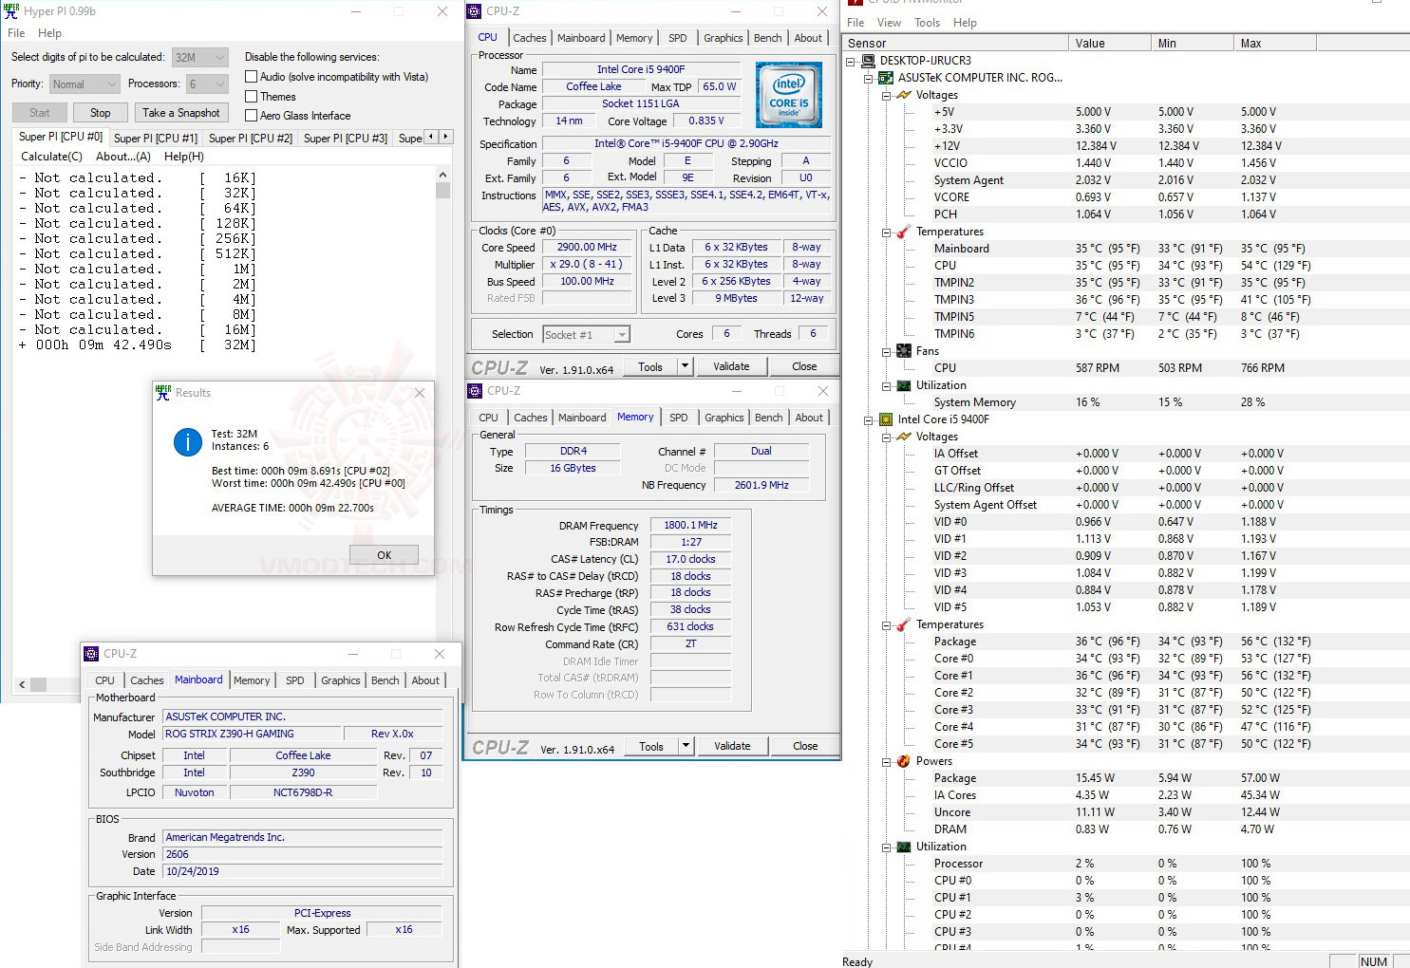Open the pi digits 32M dropdown
The width and height of the screenshot is (1410, 968).
pyautogui.click(x=200, y=57)
